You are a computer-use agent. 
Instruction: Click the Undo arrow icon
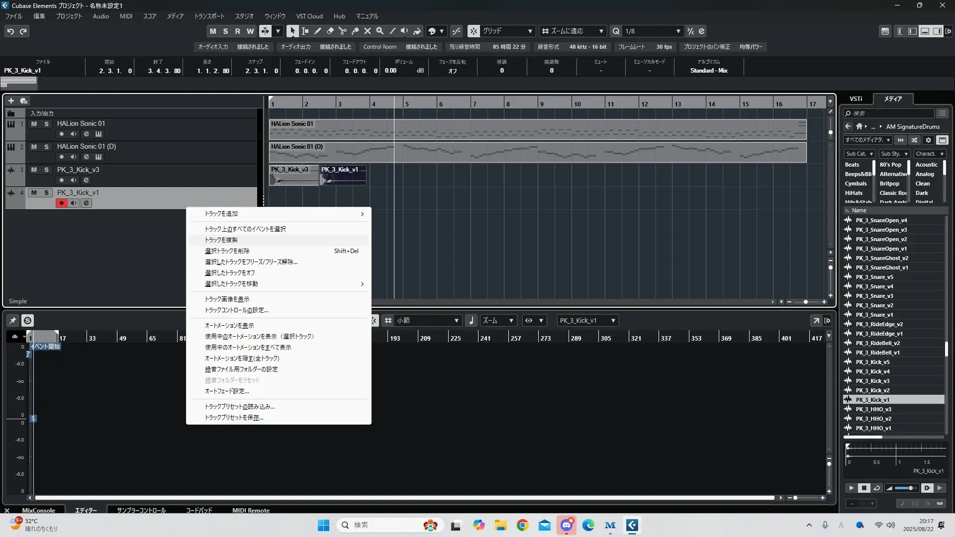click(x=10, y=31)
